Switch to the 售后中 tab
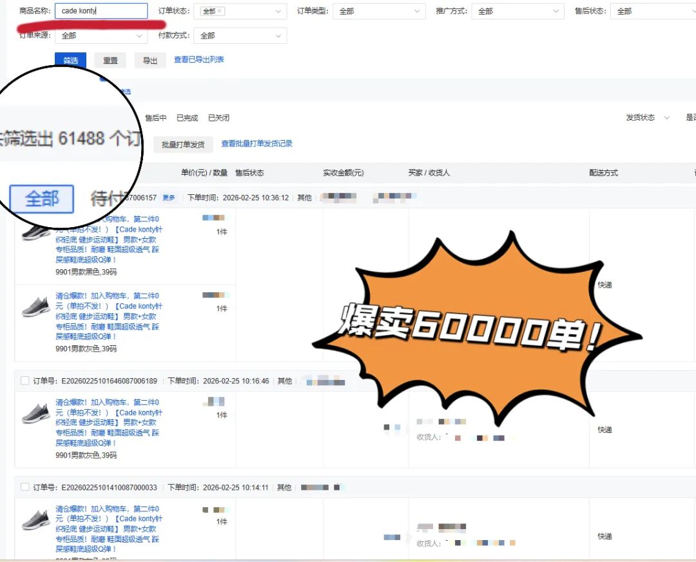696x562 pixels. coord(156,117)
